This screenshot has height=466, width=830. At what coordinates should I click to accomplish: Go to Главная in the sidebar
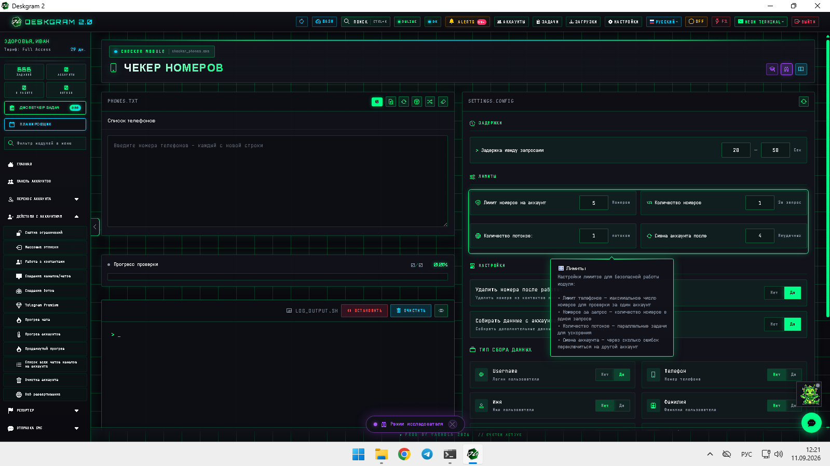[x=44, y=164]
